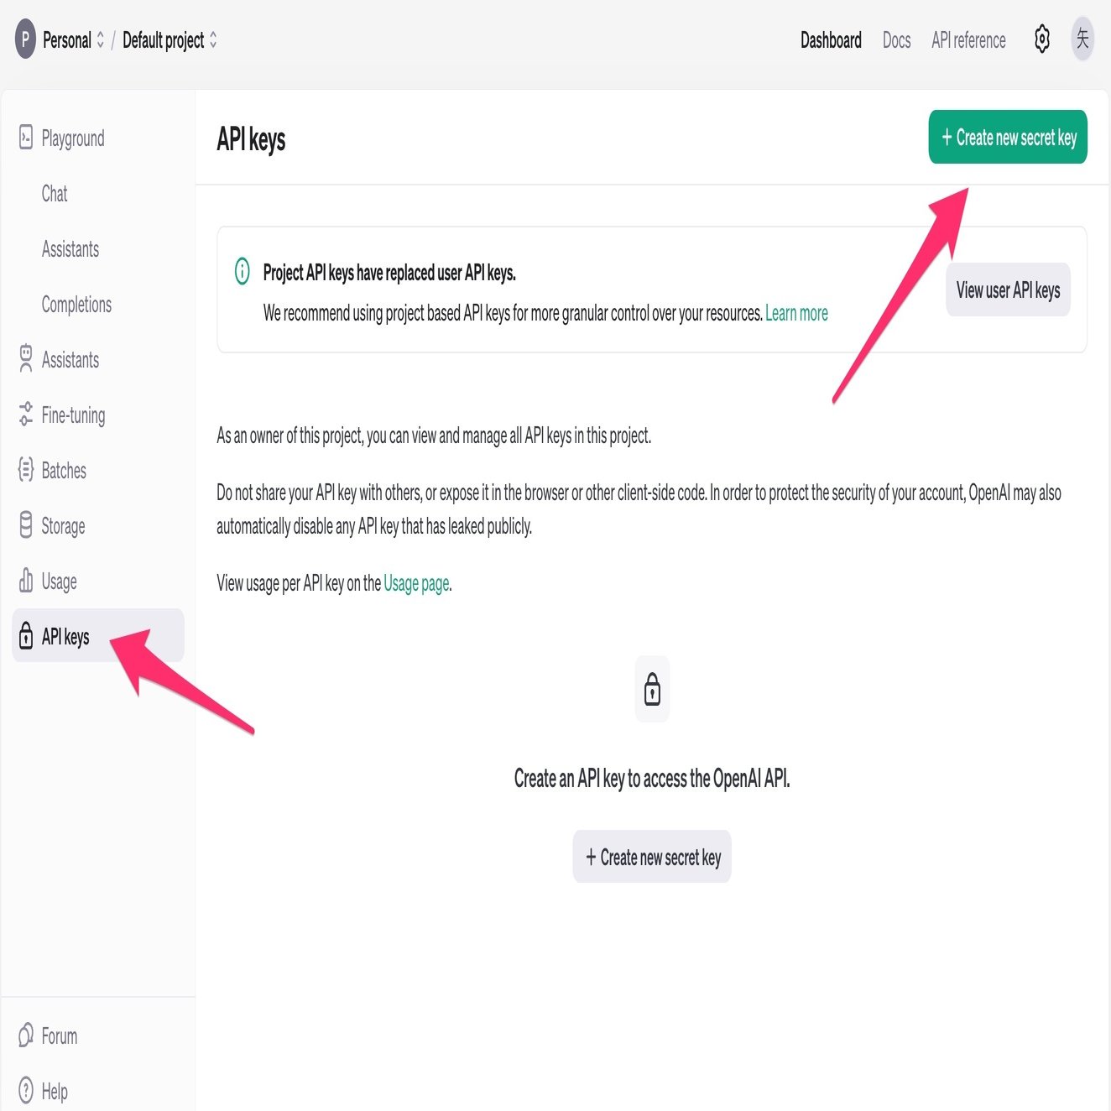Open settings via the gear icon
This screenshot has height=1111, width=1111.
pyautogui.click(x=1041, y=39)
